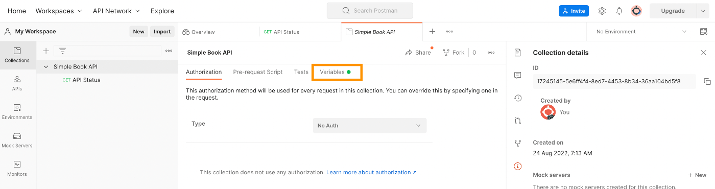The image size is (715, 189).
Task: Click the Share button
Action: tap(418, 53)
